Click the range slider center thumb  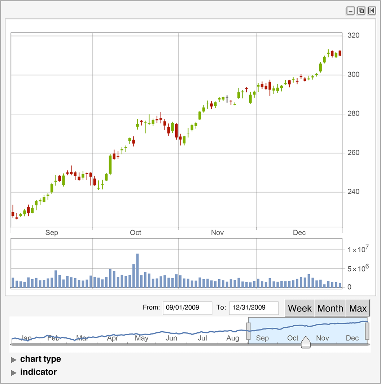(x=306, y=342)
